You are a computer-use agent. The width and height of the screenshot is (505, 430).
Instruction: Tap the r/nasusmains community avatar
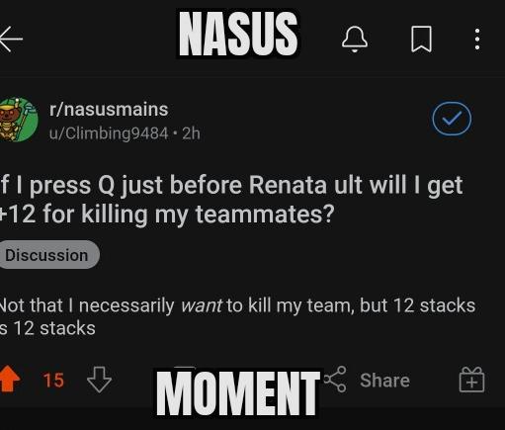tap(18, 120)
